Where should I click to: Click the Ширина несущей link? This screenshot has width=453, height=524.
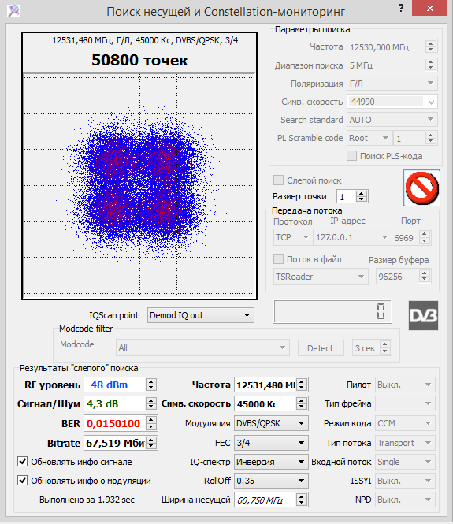click(196, 500)
